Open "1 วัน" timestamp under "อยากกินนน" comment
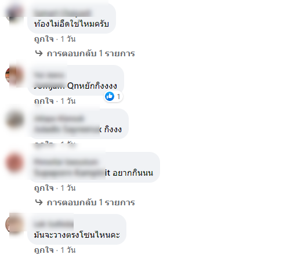Viewport: 283px width, 254px height. [68, 188]
